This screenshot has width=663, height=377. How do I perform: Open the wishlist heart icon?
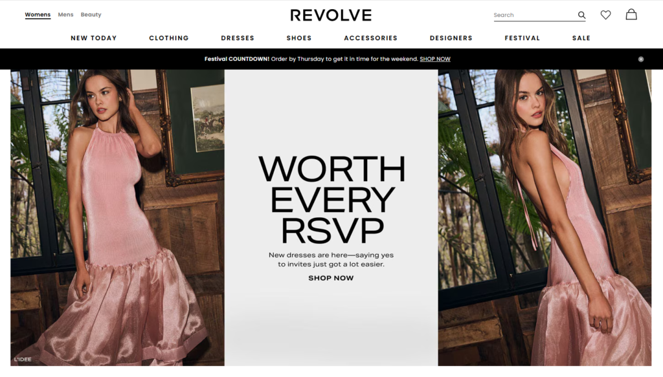[x=605, y=15]
